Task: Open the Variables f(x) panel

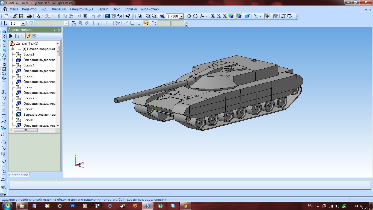Action: click(x=120, y=16)
